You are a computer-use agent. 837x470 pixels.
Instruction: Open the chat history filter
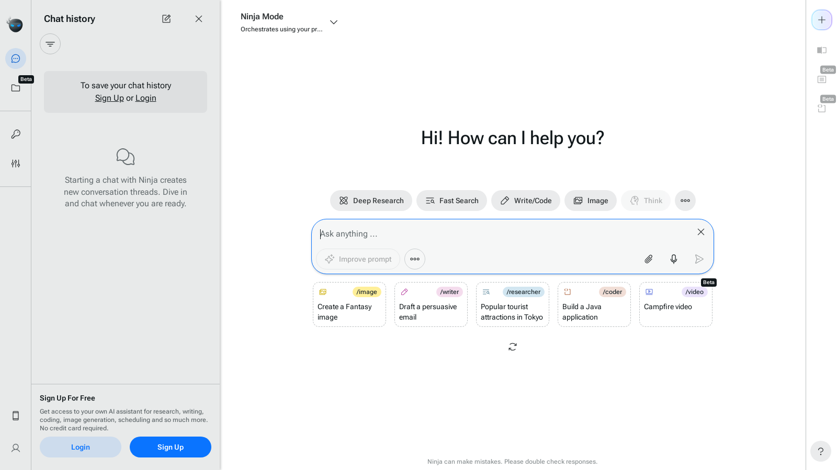pyautogui.click(x=50, y=44)
